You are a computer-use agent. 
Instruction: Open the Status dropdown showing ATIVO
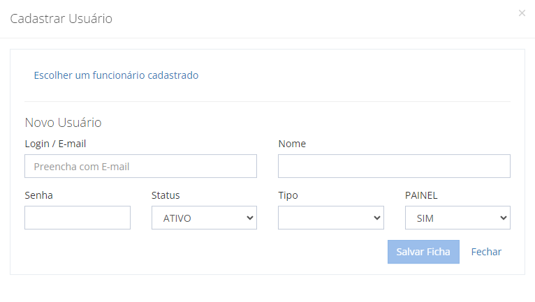click(x=204, y=218)
